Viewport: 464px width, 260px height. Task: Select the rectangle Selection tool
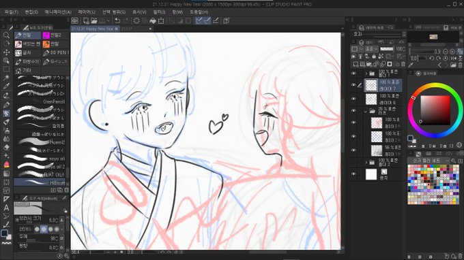pyautogui.click(x=6, y=69)
